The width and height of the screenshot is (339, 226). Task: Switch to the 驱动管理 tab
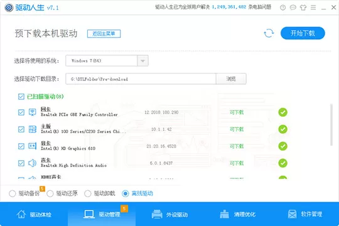click(102, 214)
